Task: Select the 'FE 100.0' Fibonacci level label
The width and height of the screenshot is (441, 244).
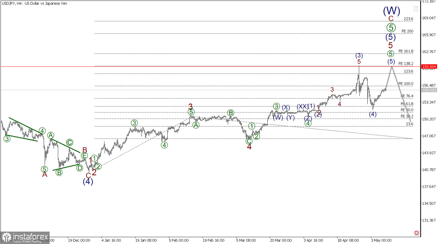Action: 406,84
